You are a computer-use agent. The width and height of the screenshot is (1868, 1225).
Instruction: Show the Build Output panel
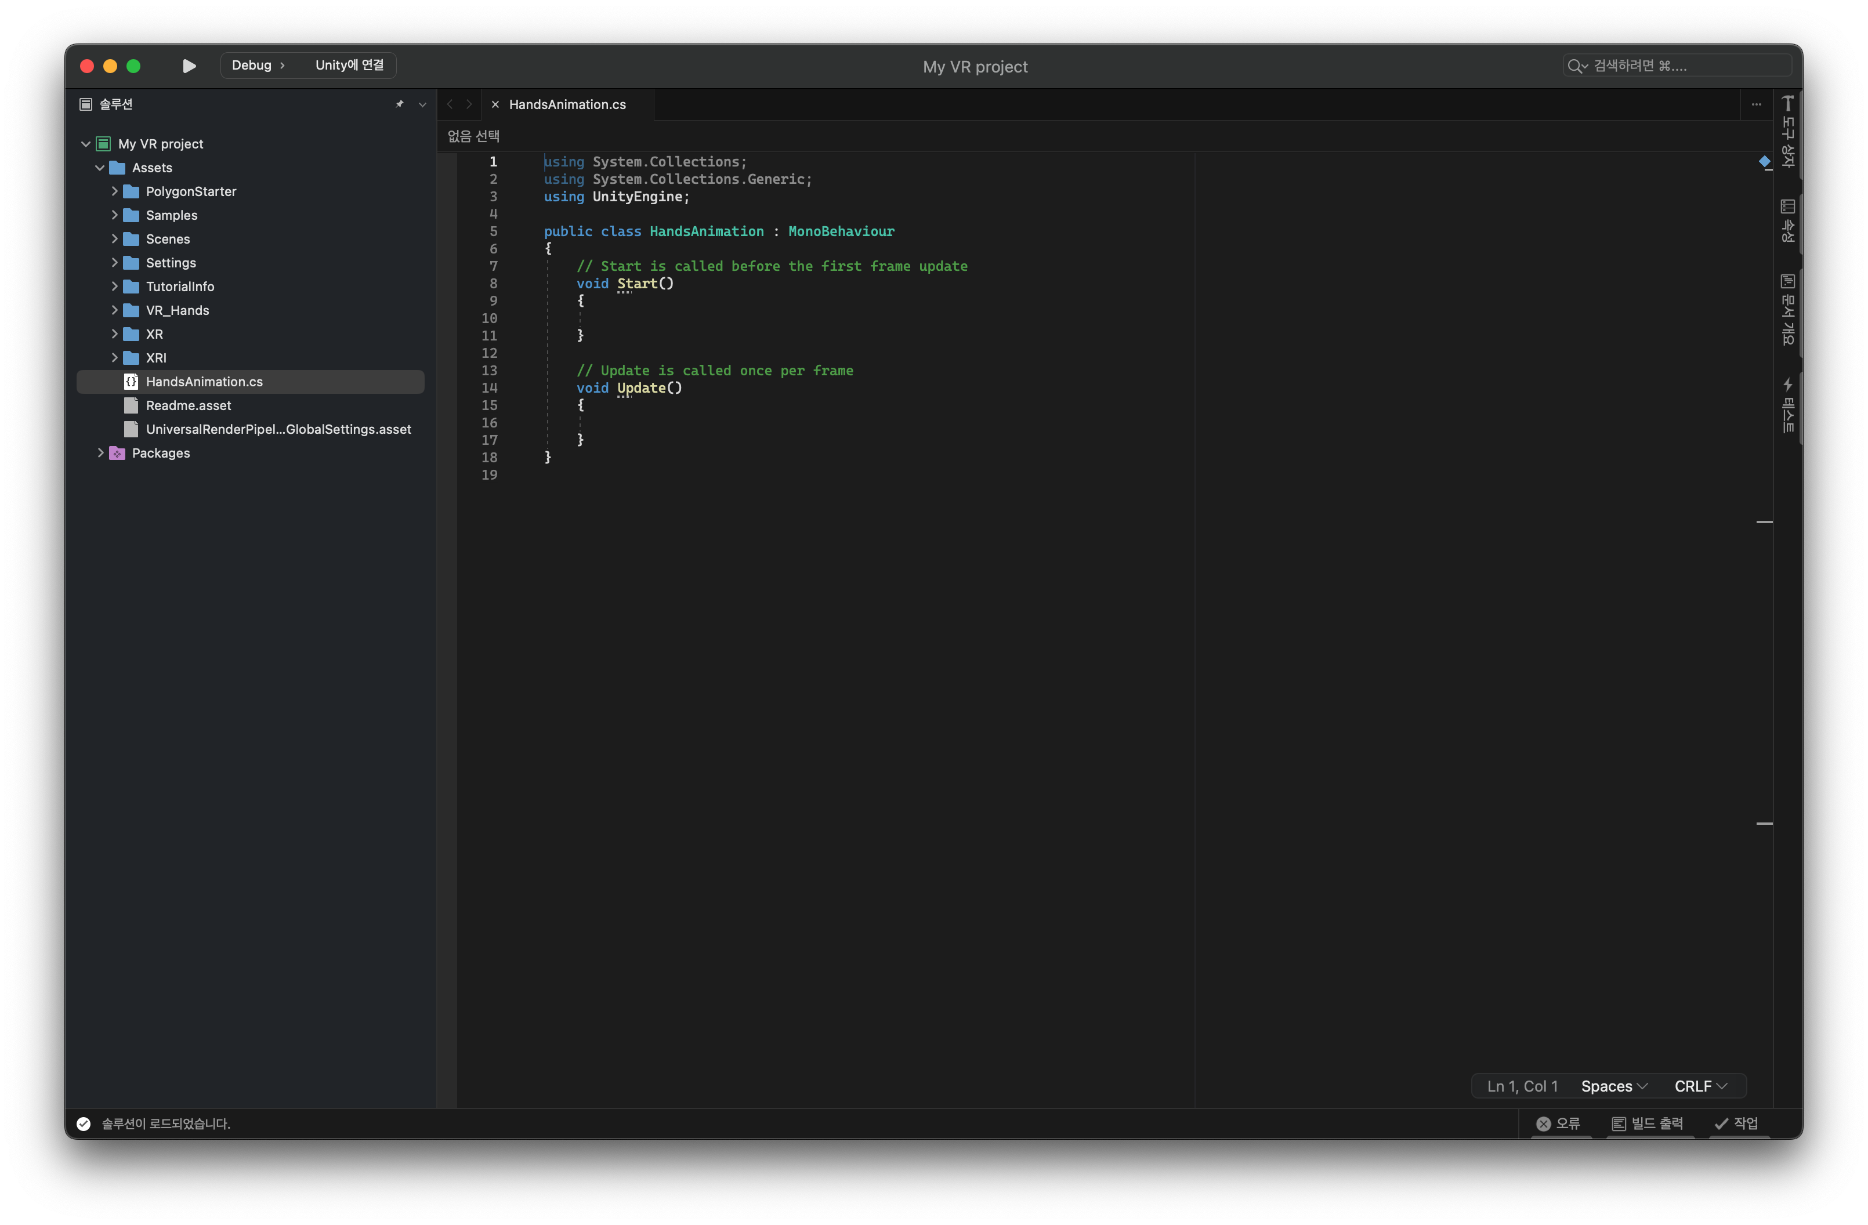(x=1648, y=1123)
